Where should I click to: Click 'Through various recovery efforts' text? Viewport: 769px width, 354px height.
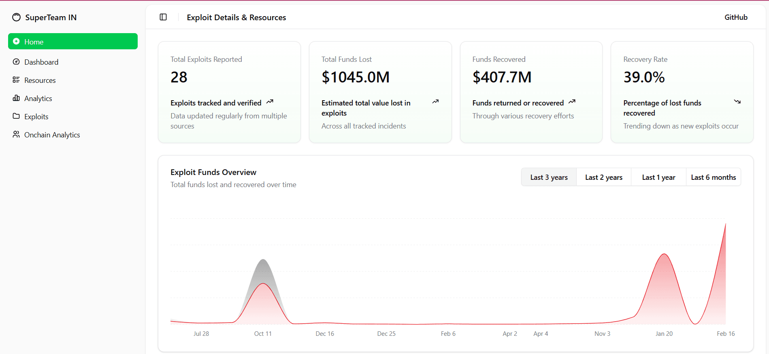(523, 116)
